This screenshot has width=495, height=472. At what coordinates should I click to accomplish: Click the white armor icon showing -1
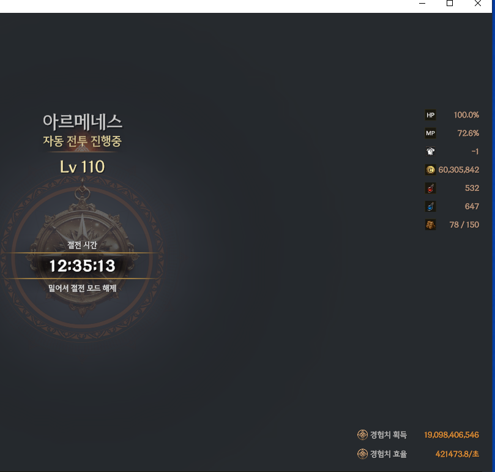(430, 152)
